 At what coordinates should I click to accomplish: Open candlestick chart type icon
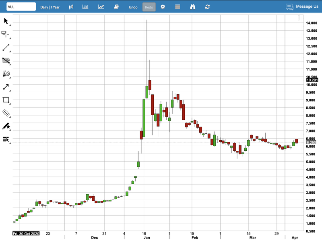coord(71,7)
